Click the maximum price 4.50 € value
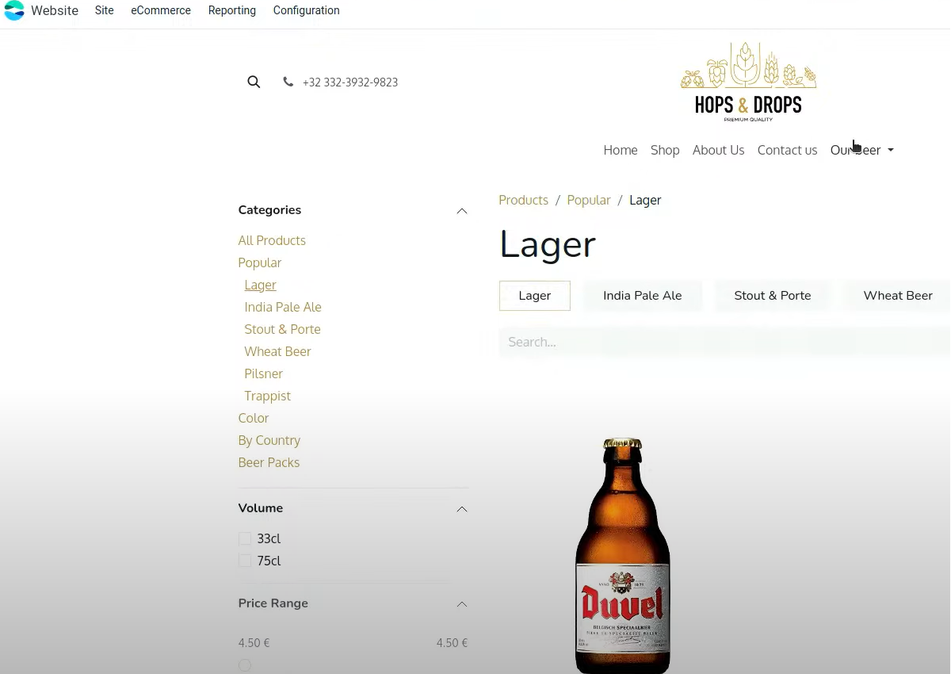The height and width of the screenshot is (674, 951). tap(452, 643)
